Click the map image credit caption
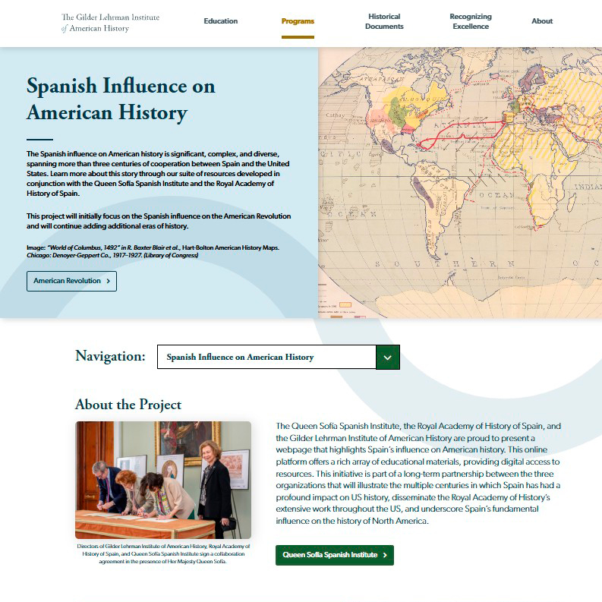This screenshot has height=602, width=602. tap(153, 251)
